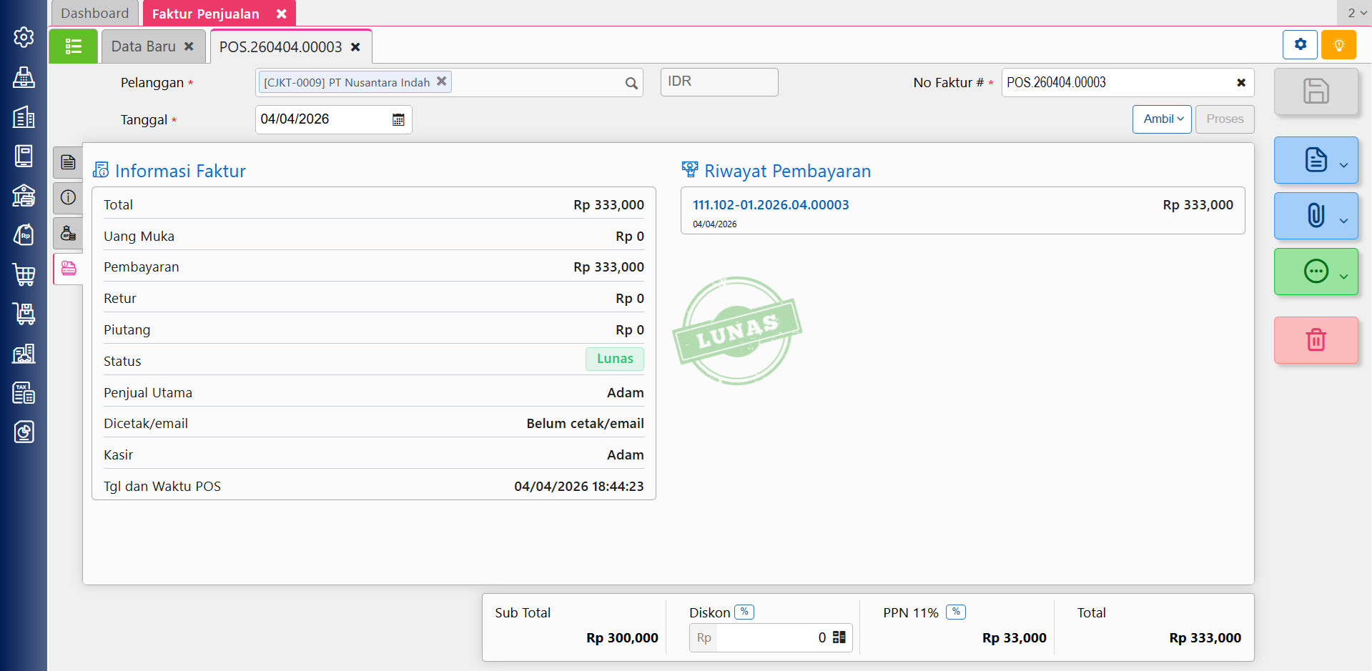The height and width of the screenshot is (671, 1372).
Task: Click the search icon in Pelanggan field
Action: coord(631,84)
